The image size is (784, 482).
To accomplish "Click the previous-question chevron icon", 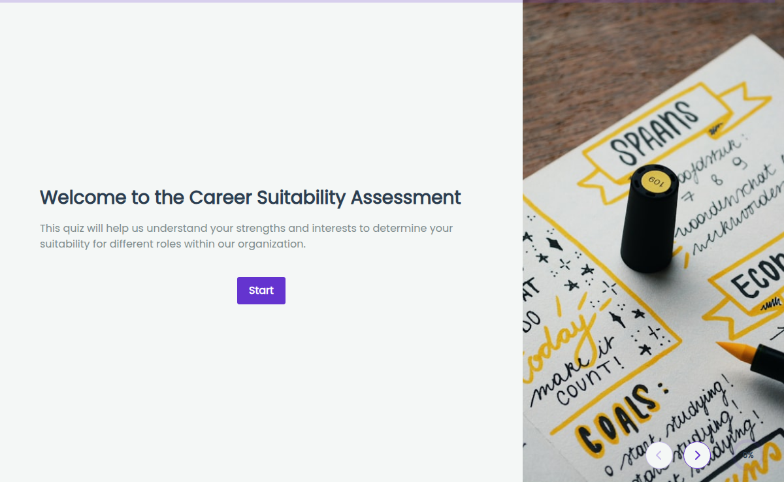I will (659, 455).
